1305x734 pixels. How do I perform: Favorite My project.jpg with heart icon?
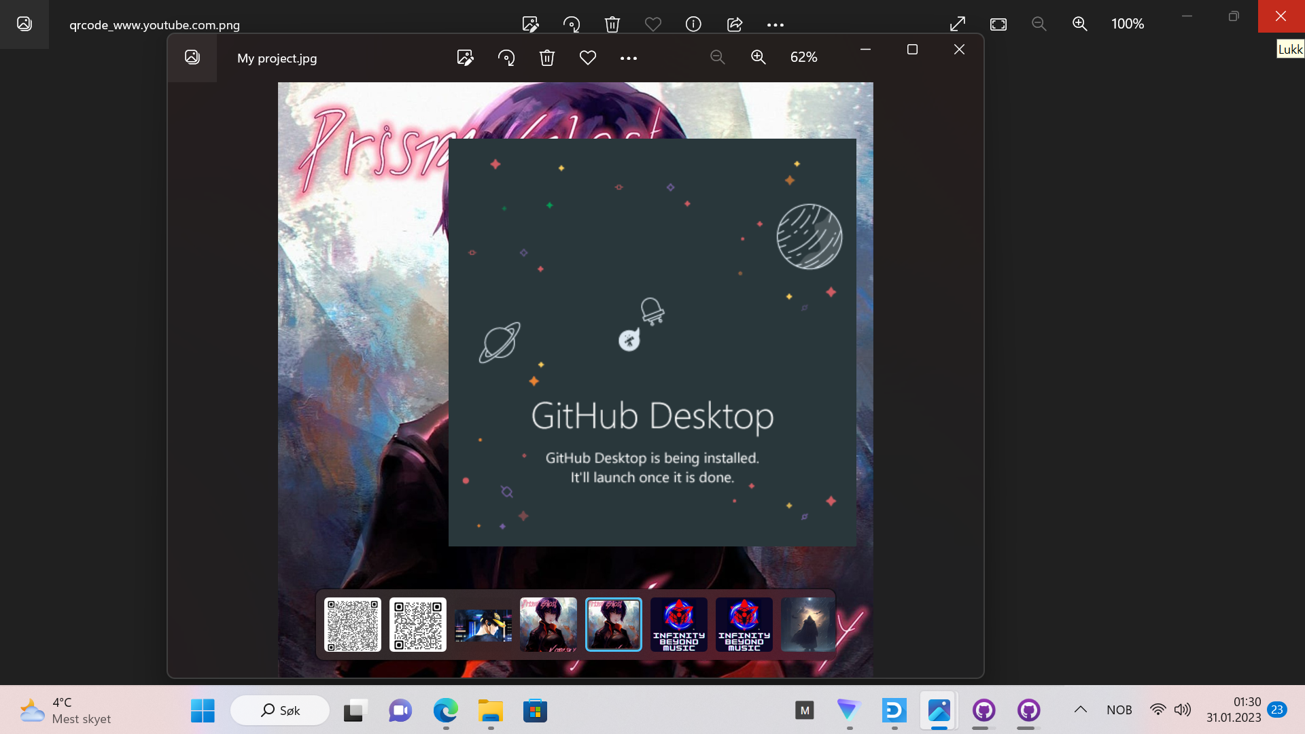(588, 58)
